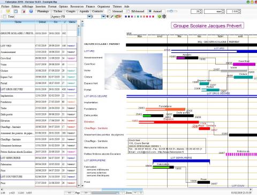The image size is (257, 195).
Task: Select the Annuel radio button
Action: pyautogui.click(x=150, y=11)
